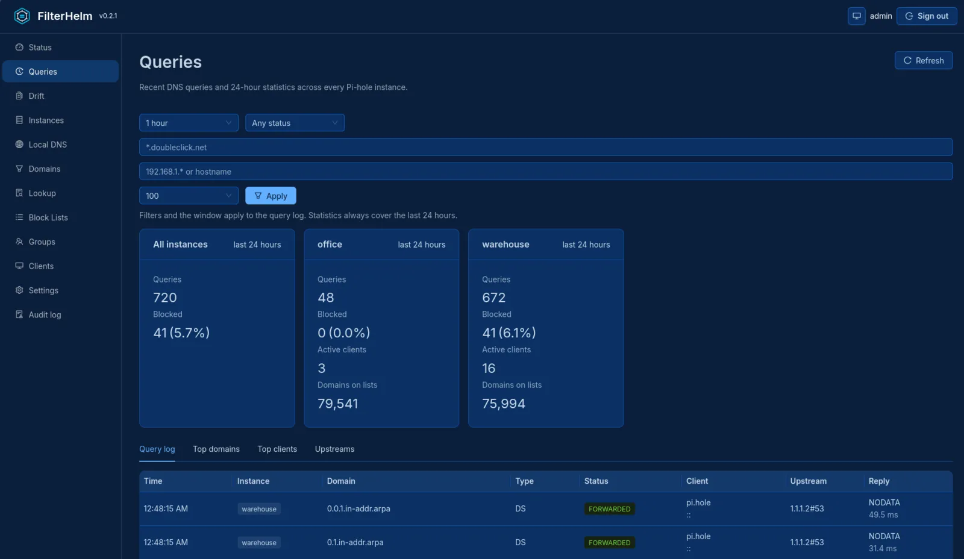This screenshot has height=559, width=964.
Task: Click the Block Lists list icon
Action: point(19,217)
